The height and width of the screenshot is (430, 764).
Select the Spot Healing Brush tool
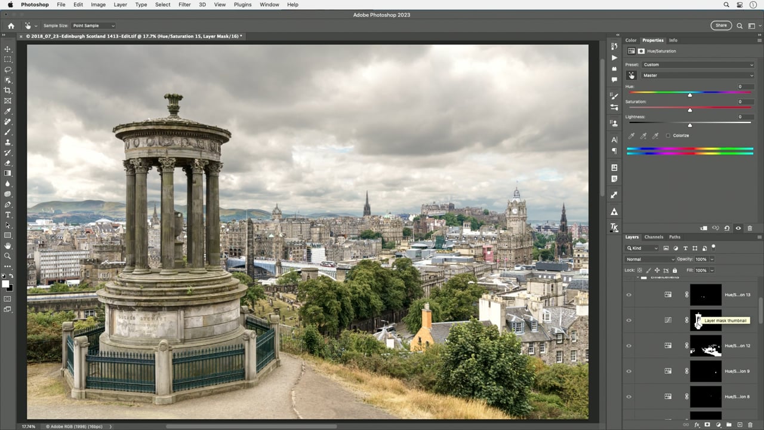(x=8, y=121)
